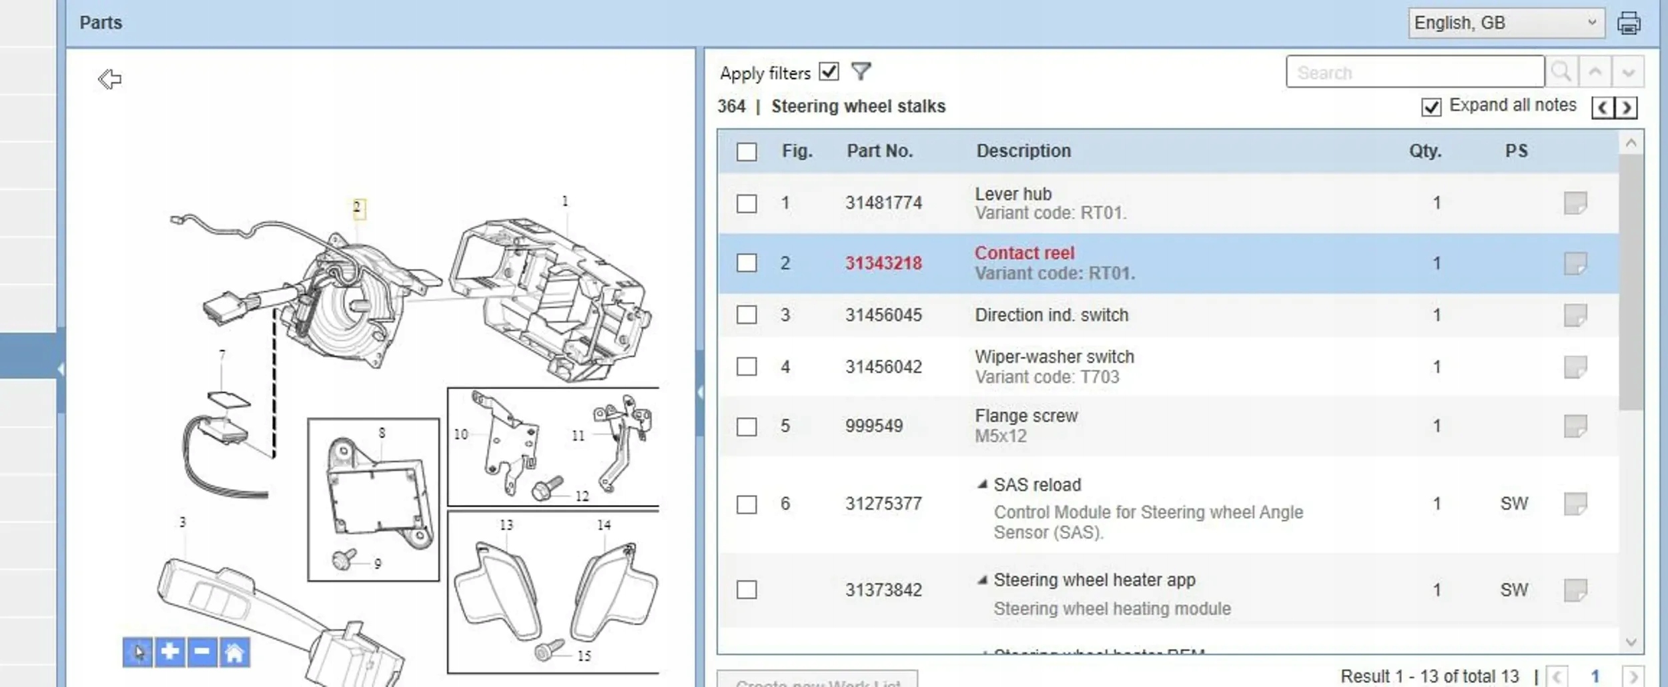Tick the checkbox for Steering wheel heater app
Image resolution: width=1668 pixels, height=687 pixels.
point(747,590)
